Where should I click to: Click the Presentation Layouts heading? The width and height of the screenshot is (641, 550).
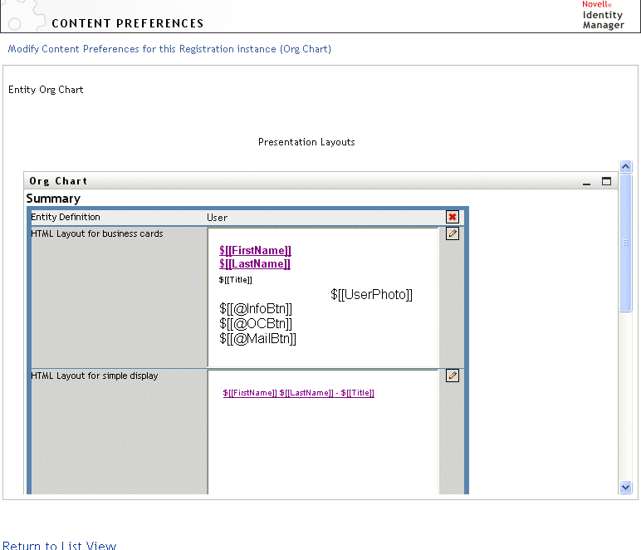306,142
